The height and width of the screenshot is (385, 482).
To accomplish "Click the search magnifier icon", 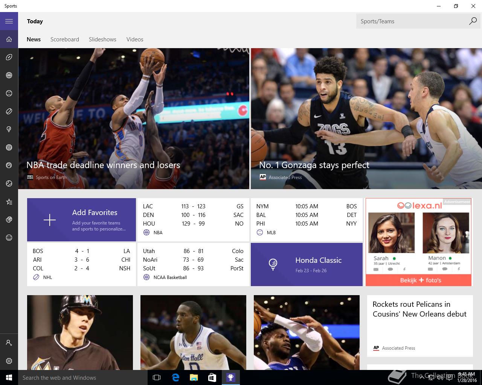I will click(473, 21).
